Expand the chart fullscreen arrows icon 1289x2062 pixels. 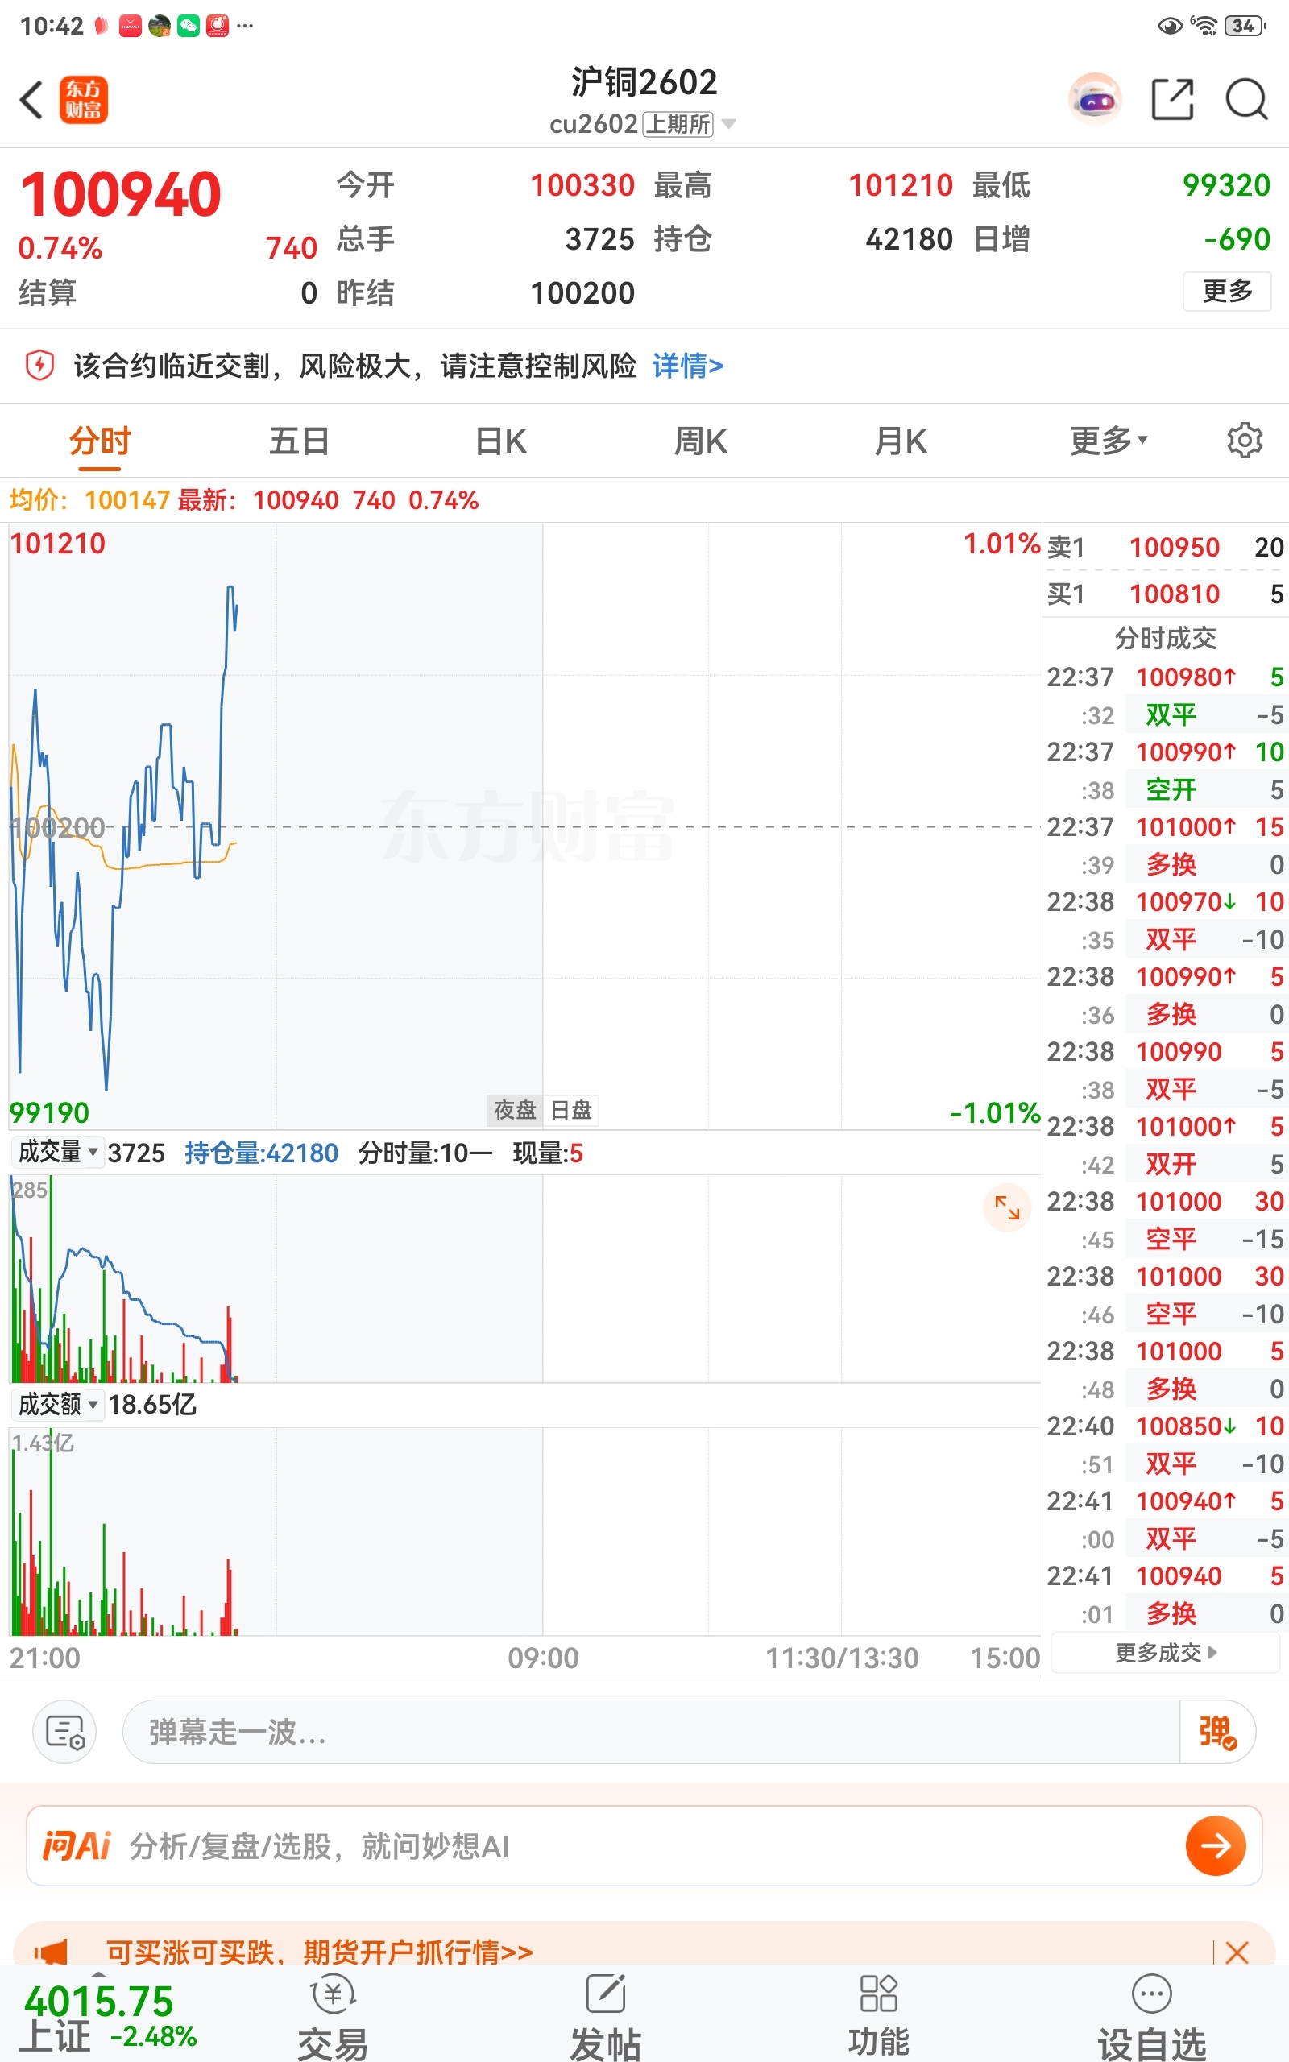(x=1007, y=1207)
